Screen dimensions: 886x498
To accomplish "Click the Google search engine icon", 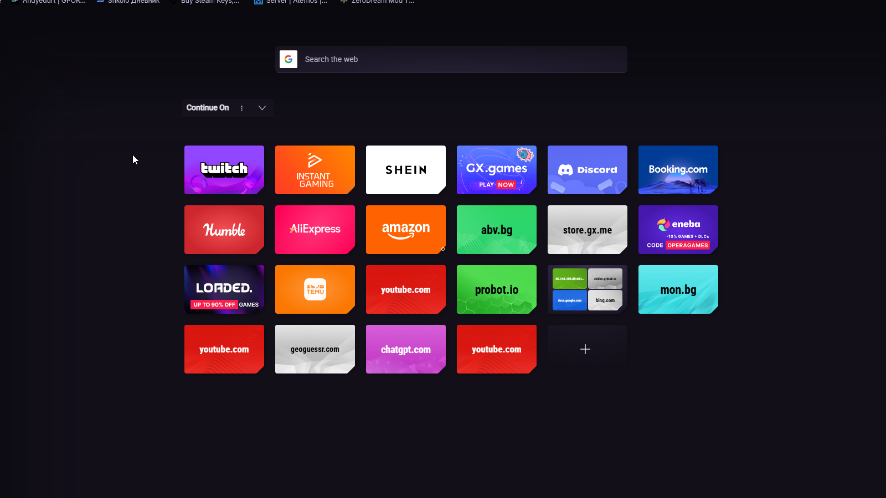I will pos(289,59).
